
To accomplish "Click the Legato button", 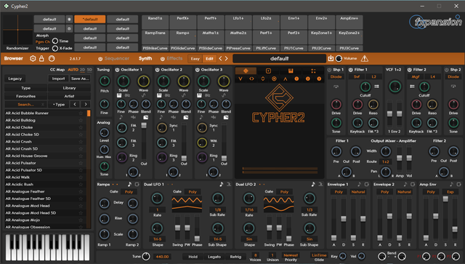I will coord(214,257).
